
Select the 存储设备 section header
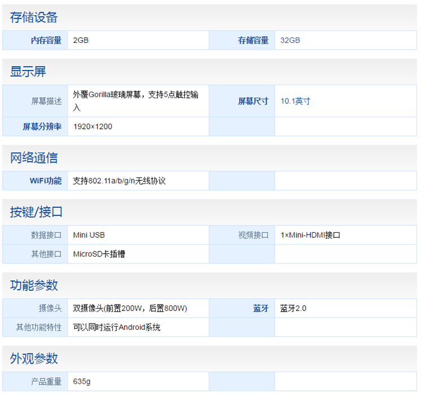tap(34, 18)
